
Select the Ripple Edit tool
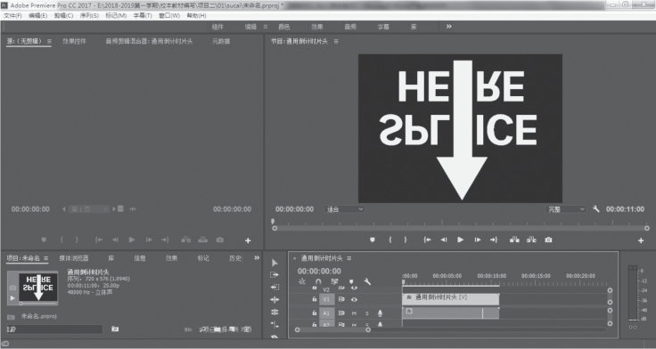tap(275, 300)
